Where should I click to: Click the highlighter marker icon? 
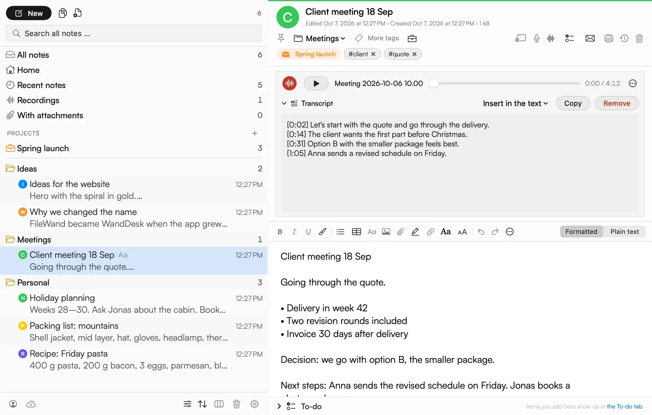(x=415, y=232)
